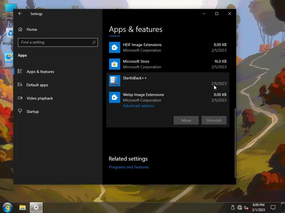Select the Recycle Bin desktop icon
The width and height of the screenshot is (285, 213).
tap(8, 36)
